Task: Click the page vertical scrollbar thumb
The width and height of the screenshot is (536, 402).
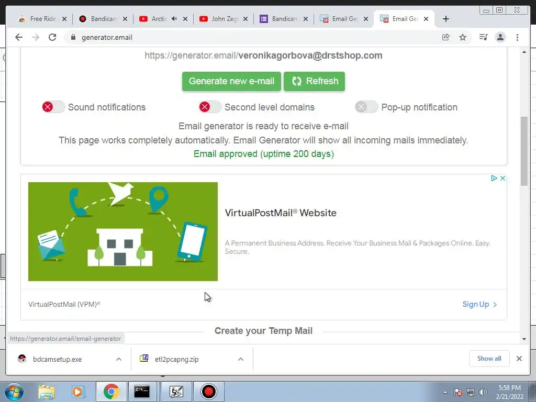Action: point(524,151)
